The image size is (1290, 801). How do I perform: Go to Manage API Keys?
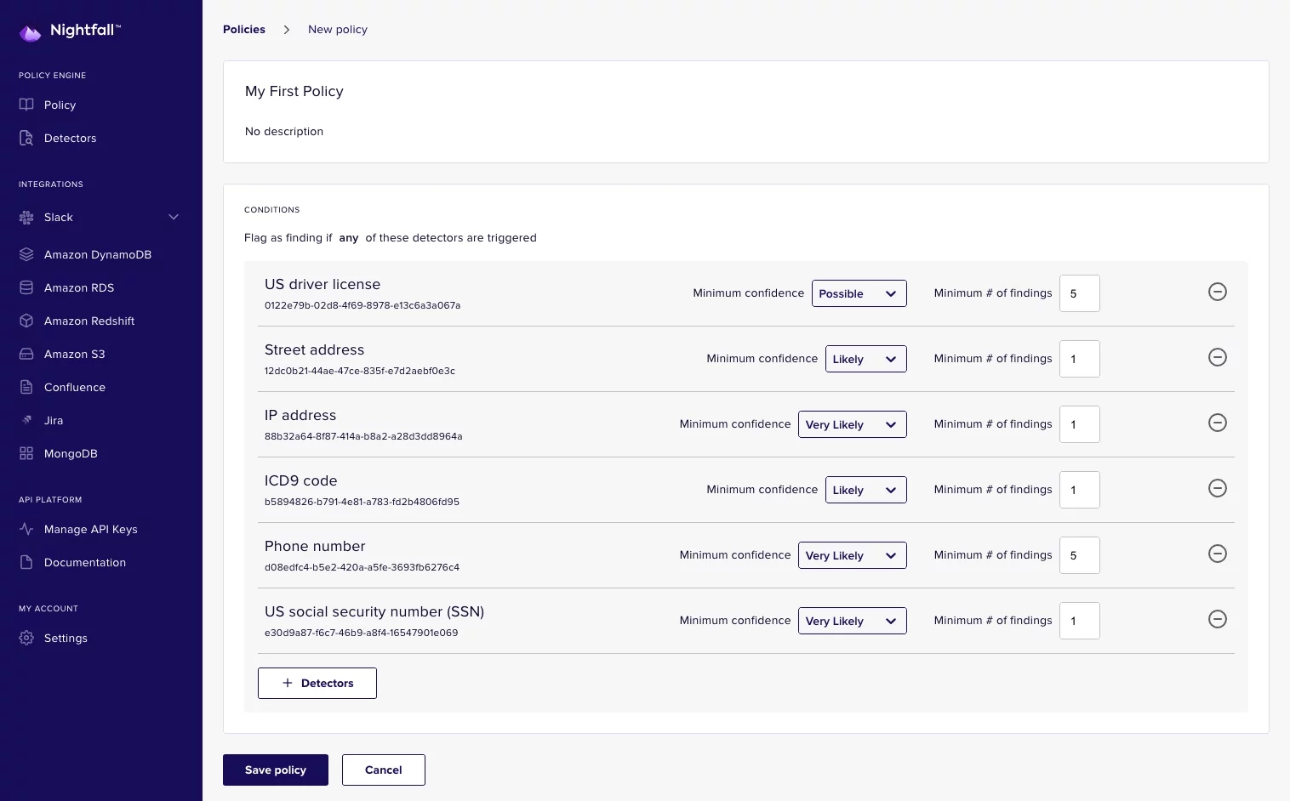[x=90, y=529]
